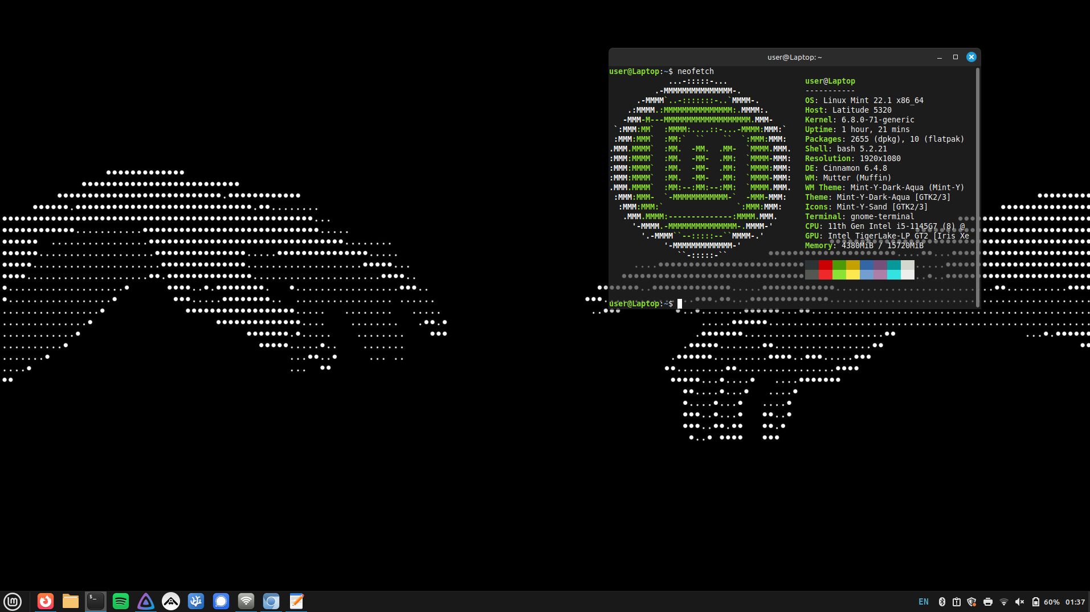Click the 'DE: Cinnamon 6.4.8' line
Image resolution: width=1090 pixels, height=612 pixels.
point(846,168)
